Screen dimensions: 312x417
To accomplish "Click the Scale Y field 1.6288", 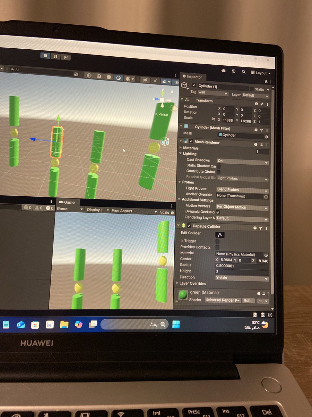I will (246, 121).
